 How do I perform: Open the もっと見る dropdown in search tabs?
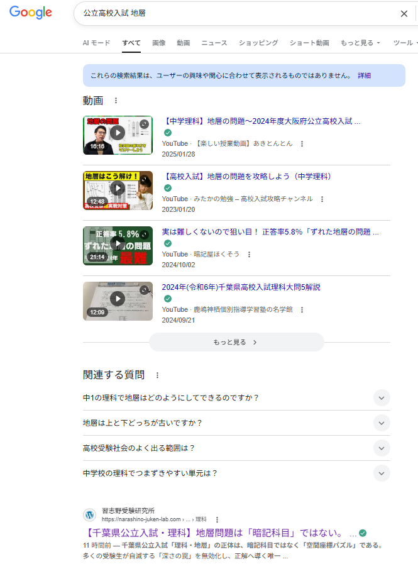[360, 43]
